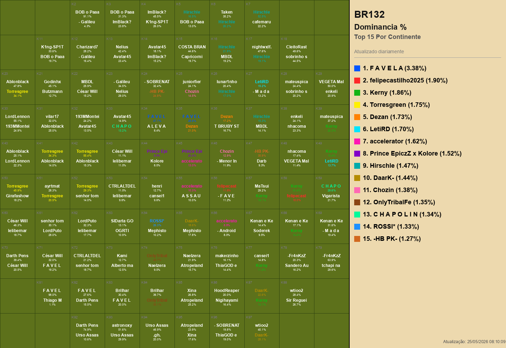506x348 pixels.
Task: Click the blue swatch for F A V E L A
Action: point(357,68)
